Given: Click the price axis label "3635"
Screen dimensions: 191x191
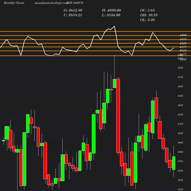Looking at the screenshot, I should coord(180,171).
